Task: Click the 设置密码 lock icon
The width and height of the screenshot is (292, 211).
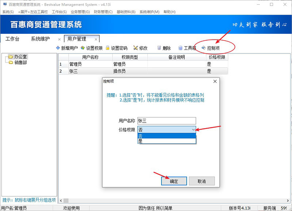Action: point(107,48)
